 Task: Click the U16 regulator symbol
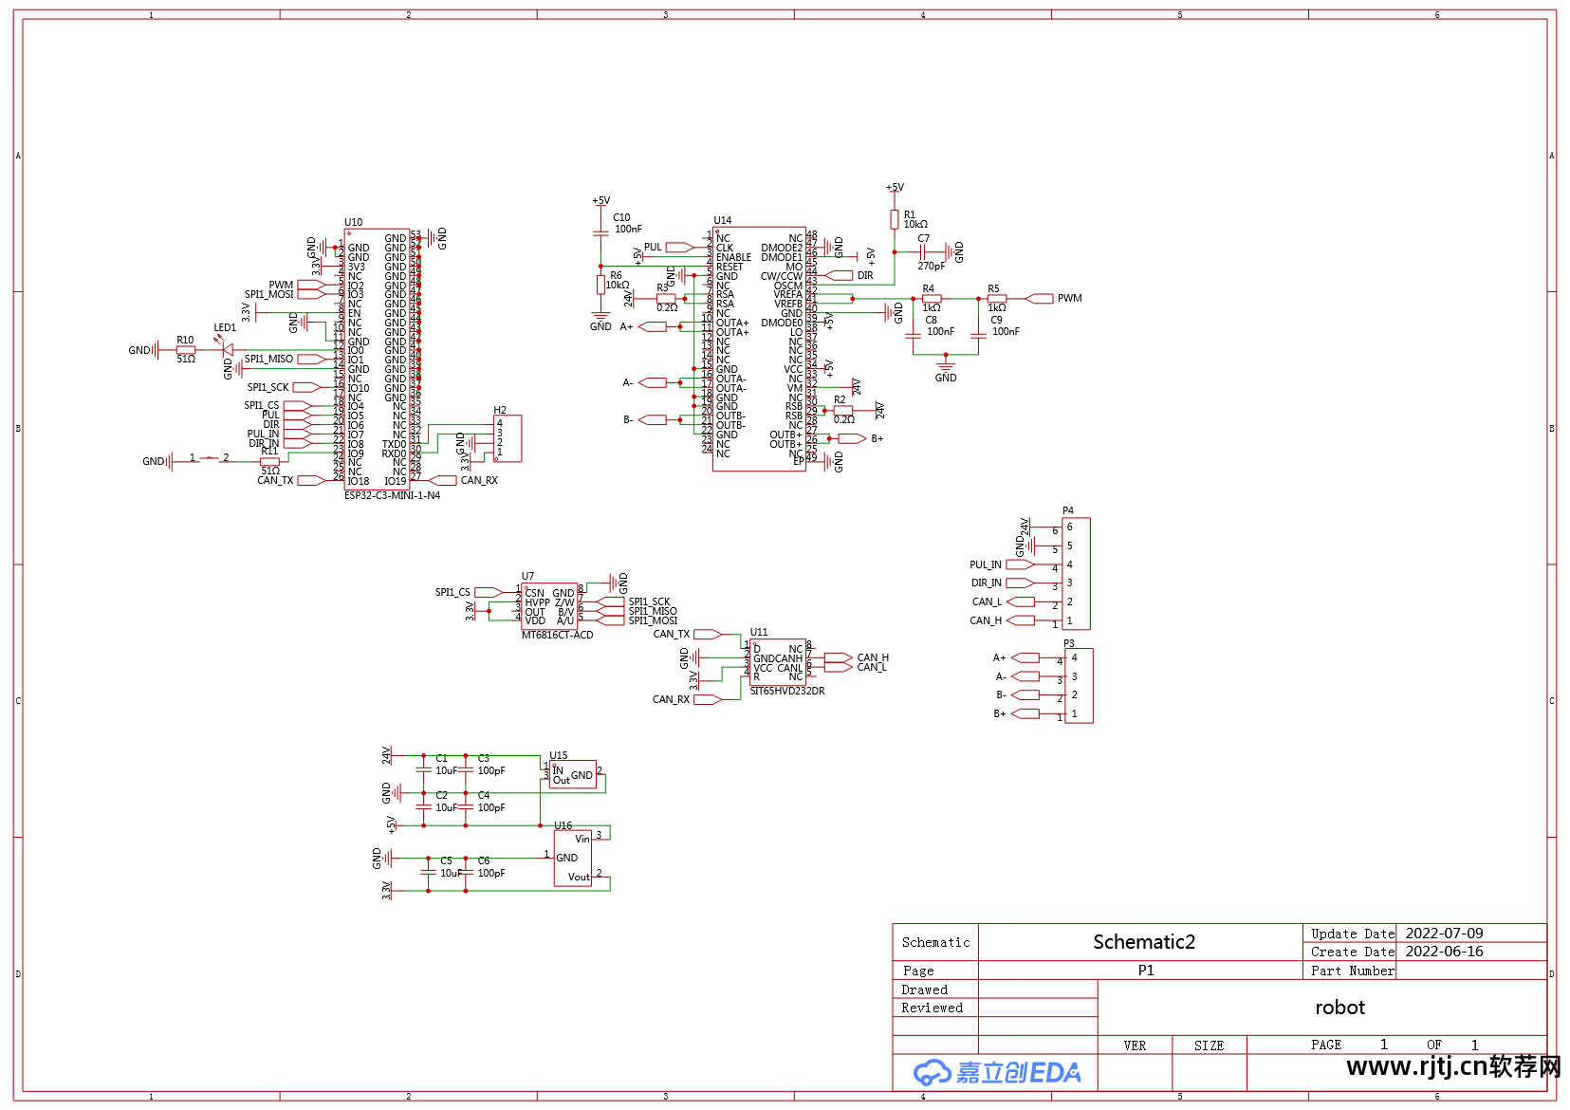pos(573,859)
